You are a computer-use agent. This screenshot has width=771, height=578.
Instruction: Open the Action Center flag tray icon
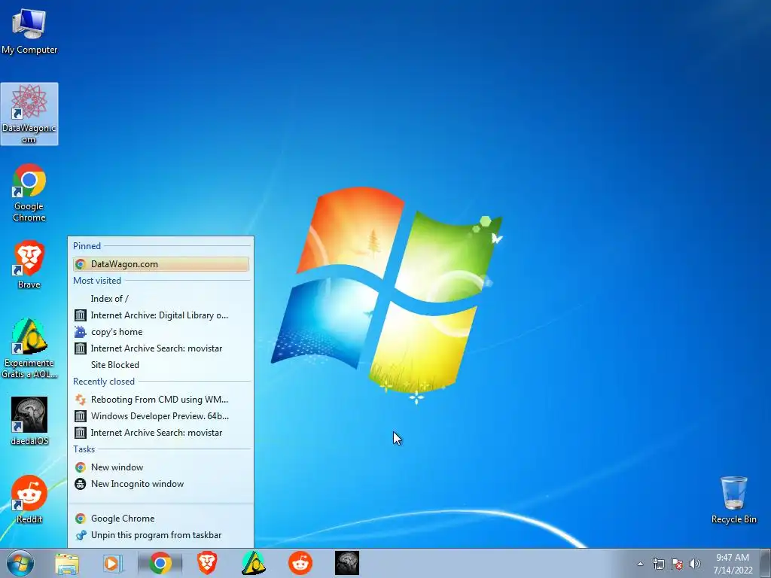[677, 564]
